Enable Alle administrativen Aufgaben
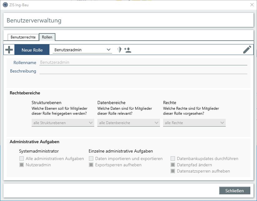The height and width of the screenshot is (201, 257). (22, 158)
